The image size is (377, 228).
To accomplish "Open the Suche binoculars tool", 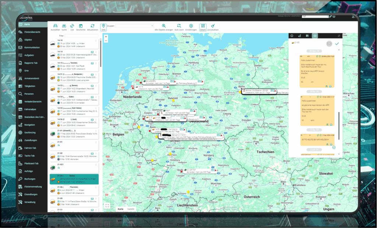I will (x=64, y=26).
